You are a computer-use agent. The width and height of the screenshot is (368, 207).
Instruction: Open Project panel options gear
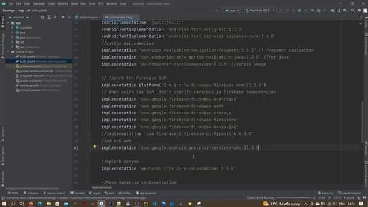[x=63, y=17]
